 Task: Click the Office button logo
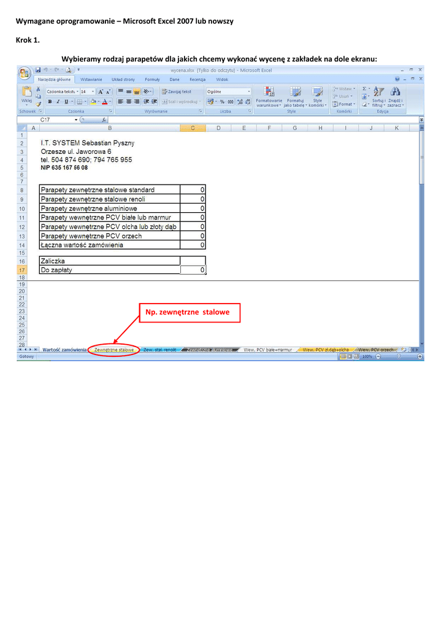point(25,74)
